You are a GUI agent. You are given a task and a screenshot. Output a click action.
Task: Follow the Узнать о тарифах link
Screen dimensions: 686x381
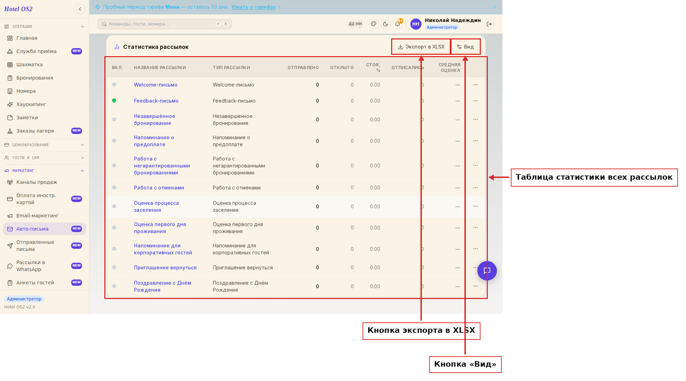coord(253,7)
